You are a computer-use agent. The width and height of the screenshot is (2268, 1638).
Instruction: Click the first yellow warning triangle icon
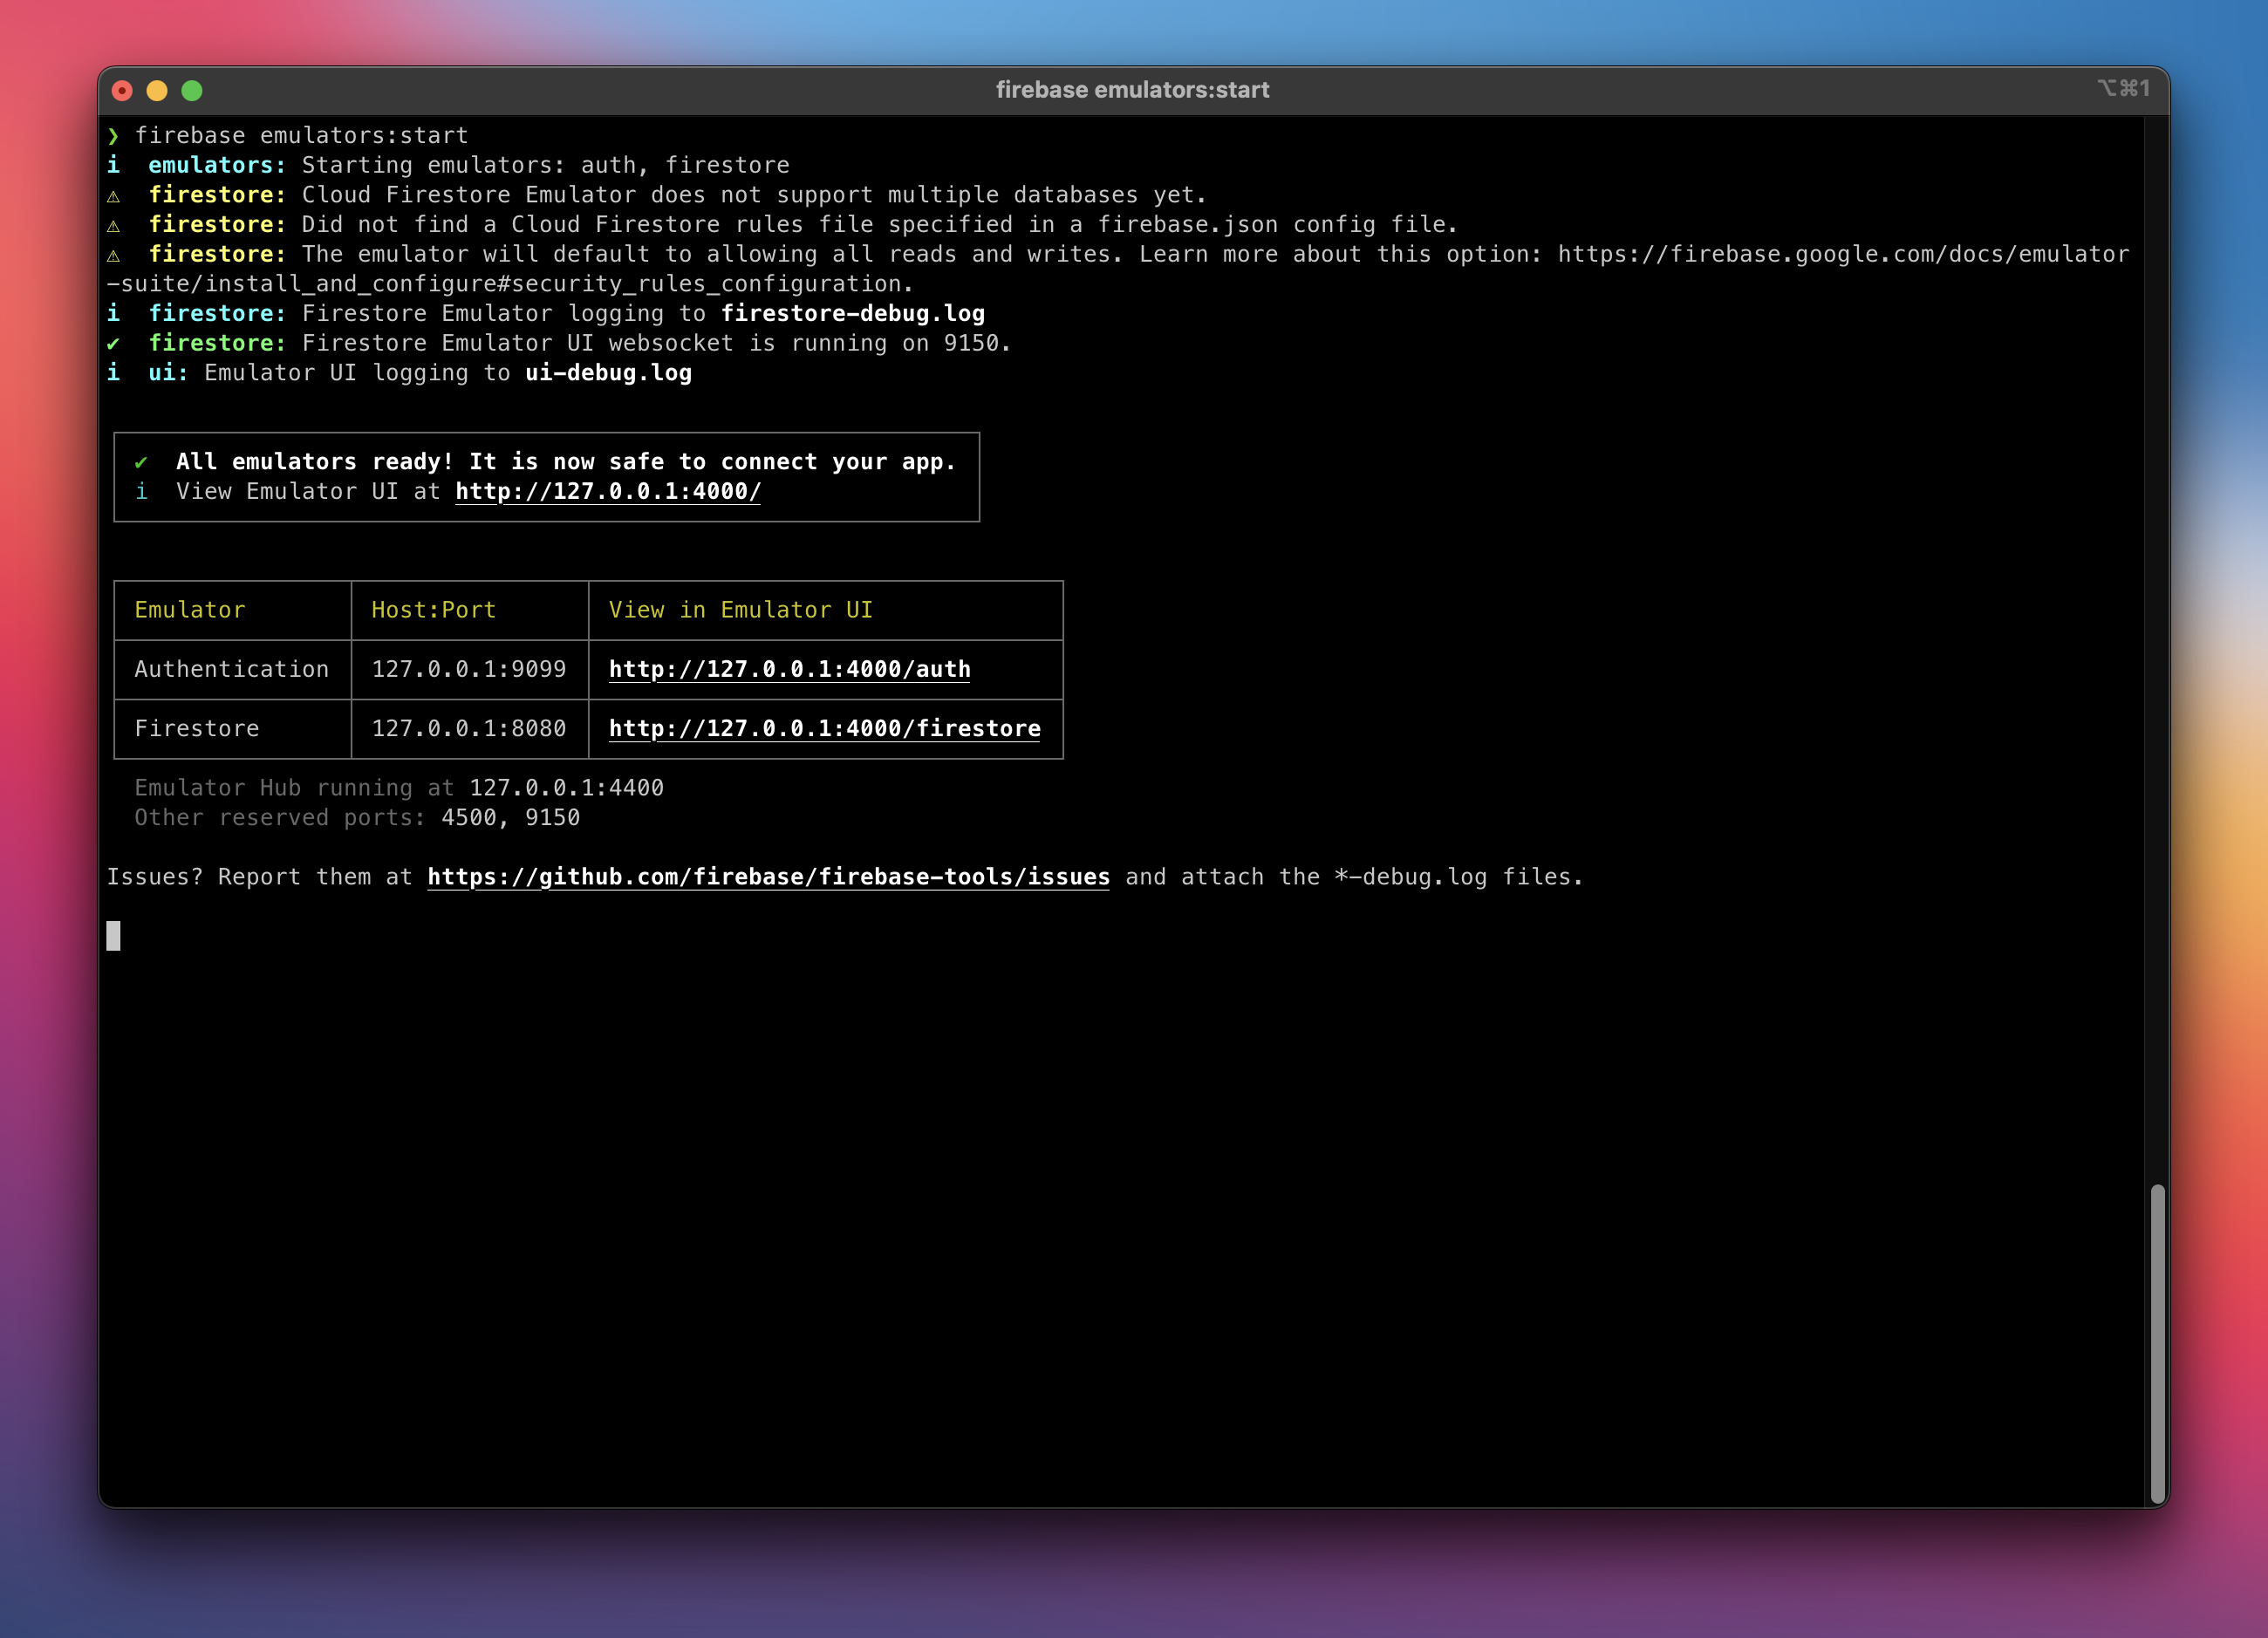pyautogui.click(x=114, y=196)
